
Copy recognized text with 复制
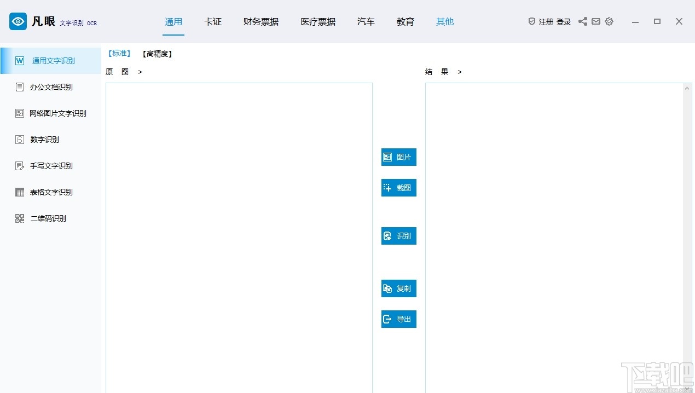click(x=398, y=288)
